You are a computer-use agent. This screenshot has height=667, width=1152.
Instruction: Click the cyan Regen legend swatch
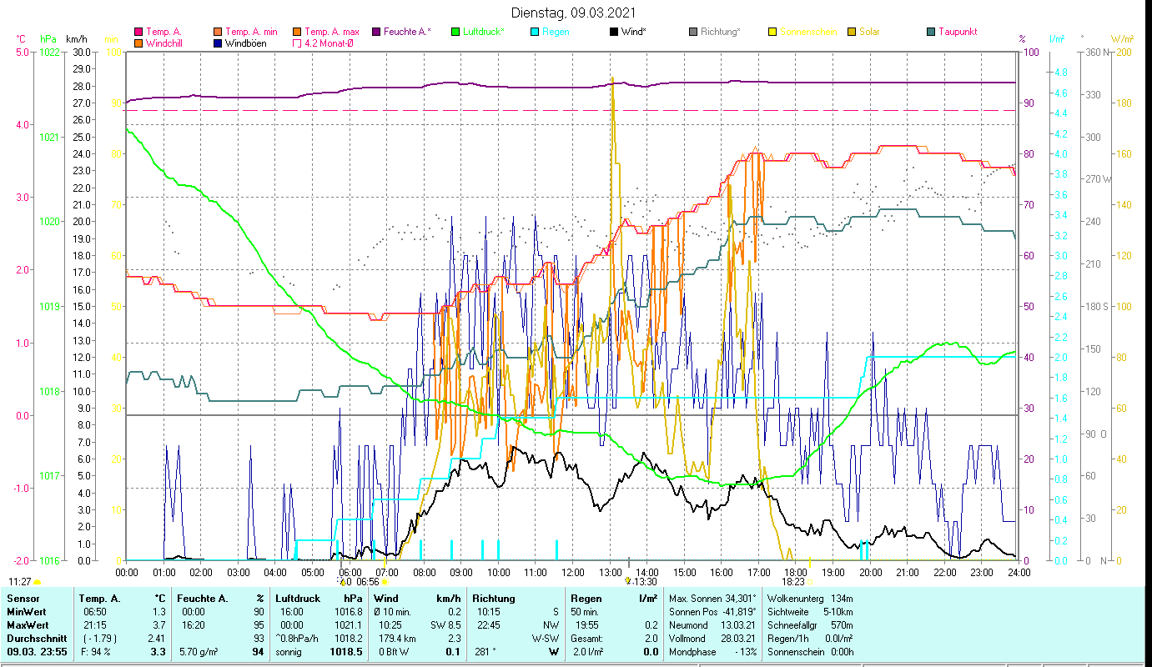coord(535,32)
